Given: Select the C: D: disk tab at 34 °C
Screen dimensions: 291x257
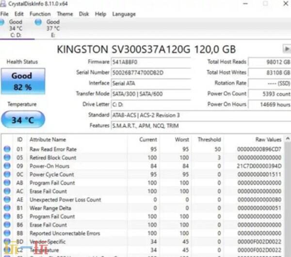Looking at the screenshot, I should [16, 29].
